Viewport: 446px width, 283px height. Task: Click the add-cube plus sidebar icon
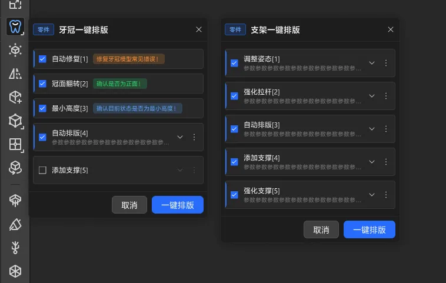point(15,97)
